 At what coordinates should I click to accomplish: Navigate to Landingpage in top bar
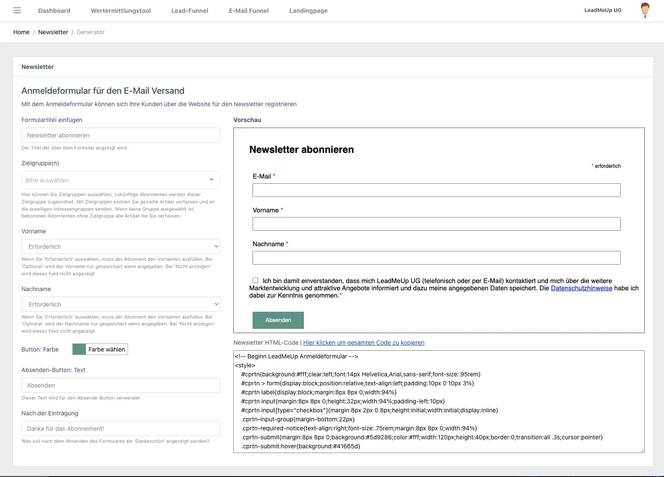[308, 11]
